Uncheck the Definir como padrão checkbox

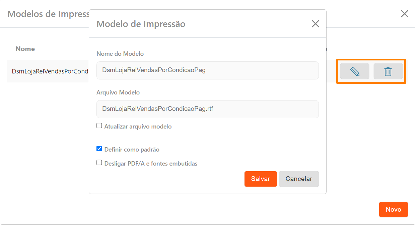(x=99, y=149)
